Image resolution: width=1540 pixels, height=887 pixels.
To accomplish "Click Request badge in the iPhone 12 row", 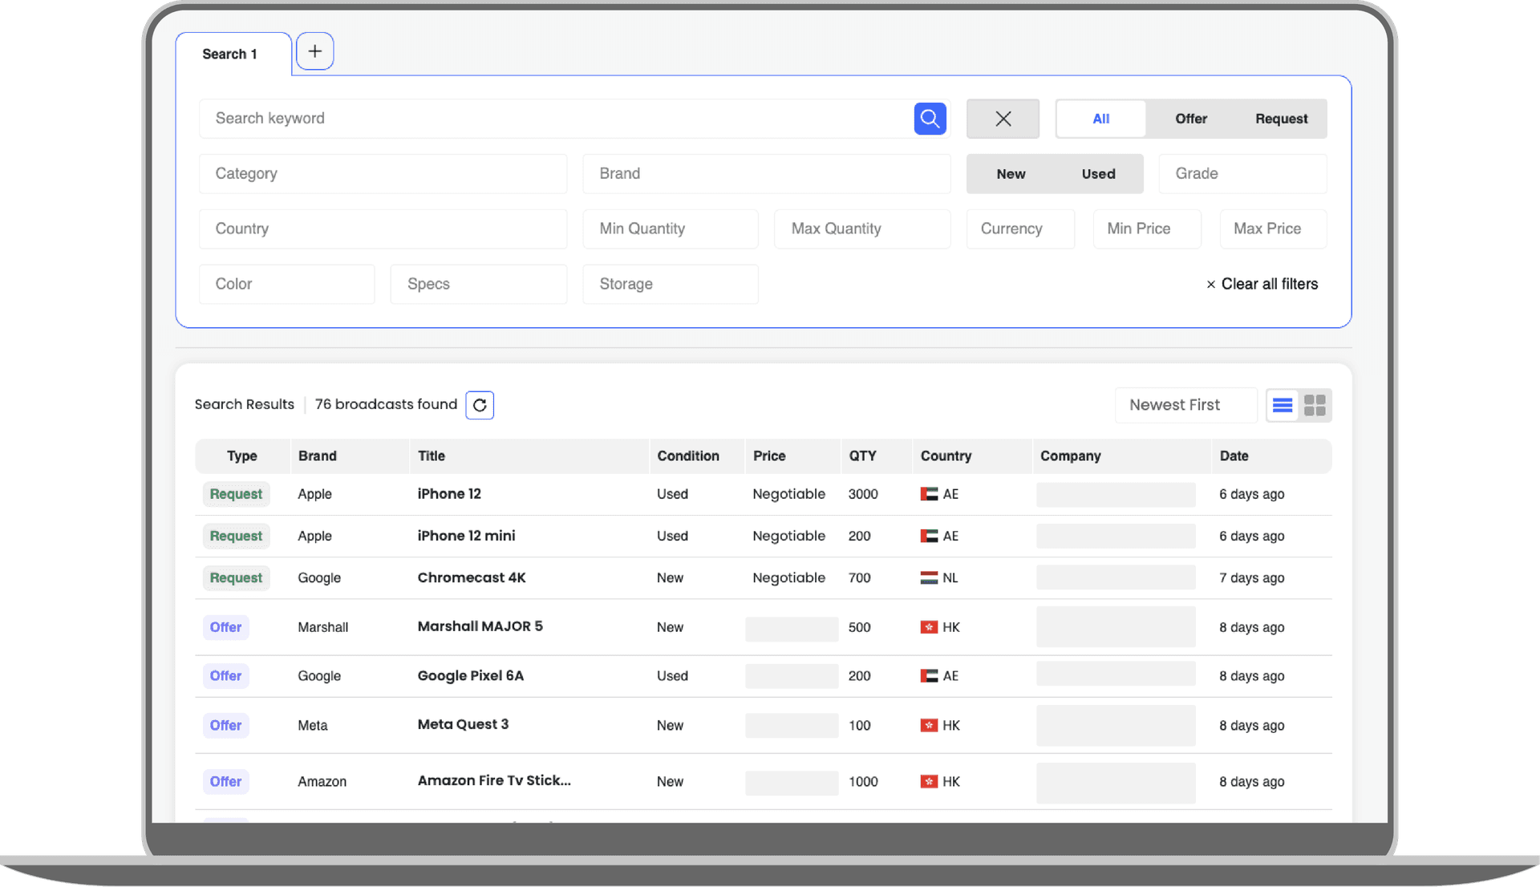I will click(x=236, y=494).
